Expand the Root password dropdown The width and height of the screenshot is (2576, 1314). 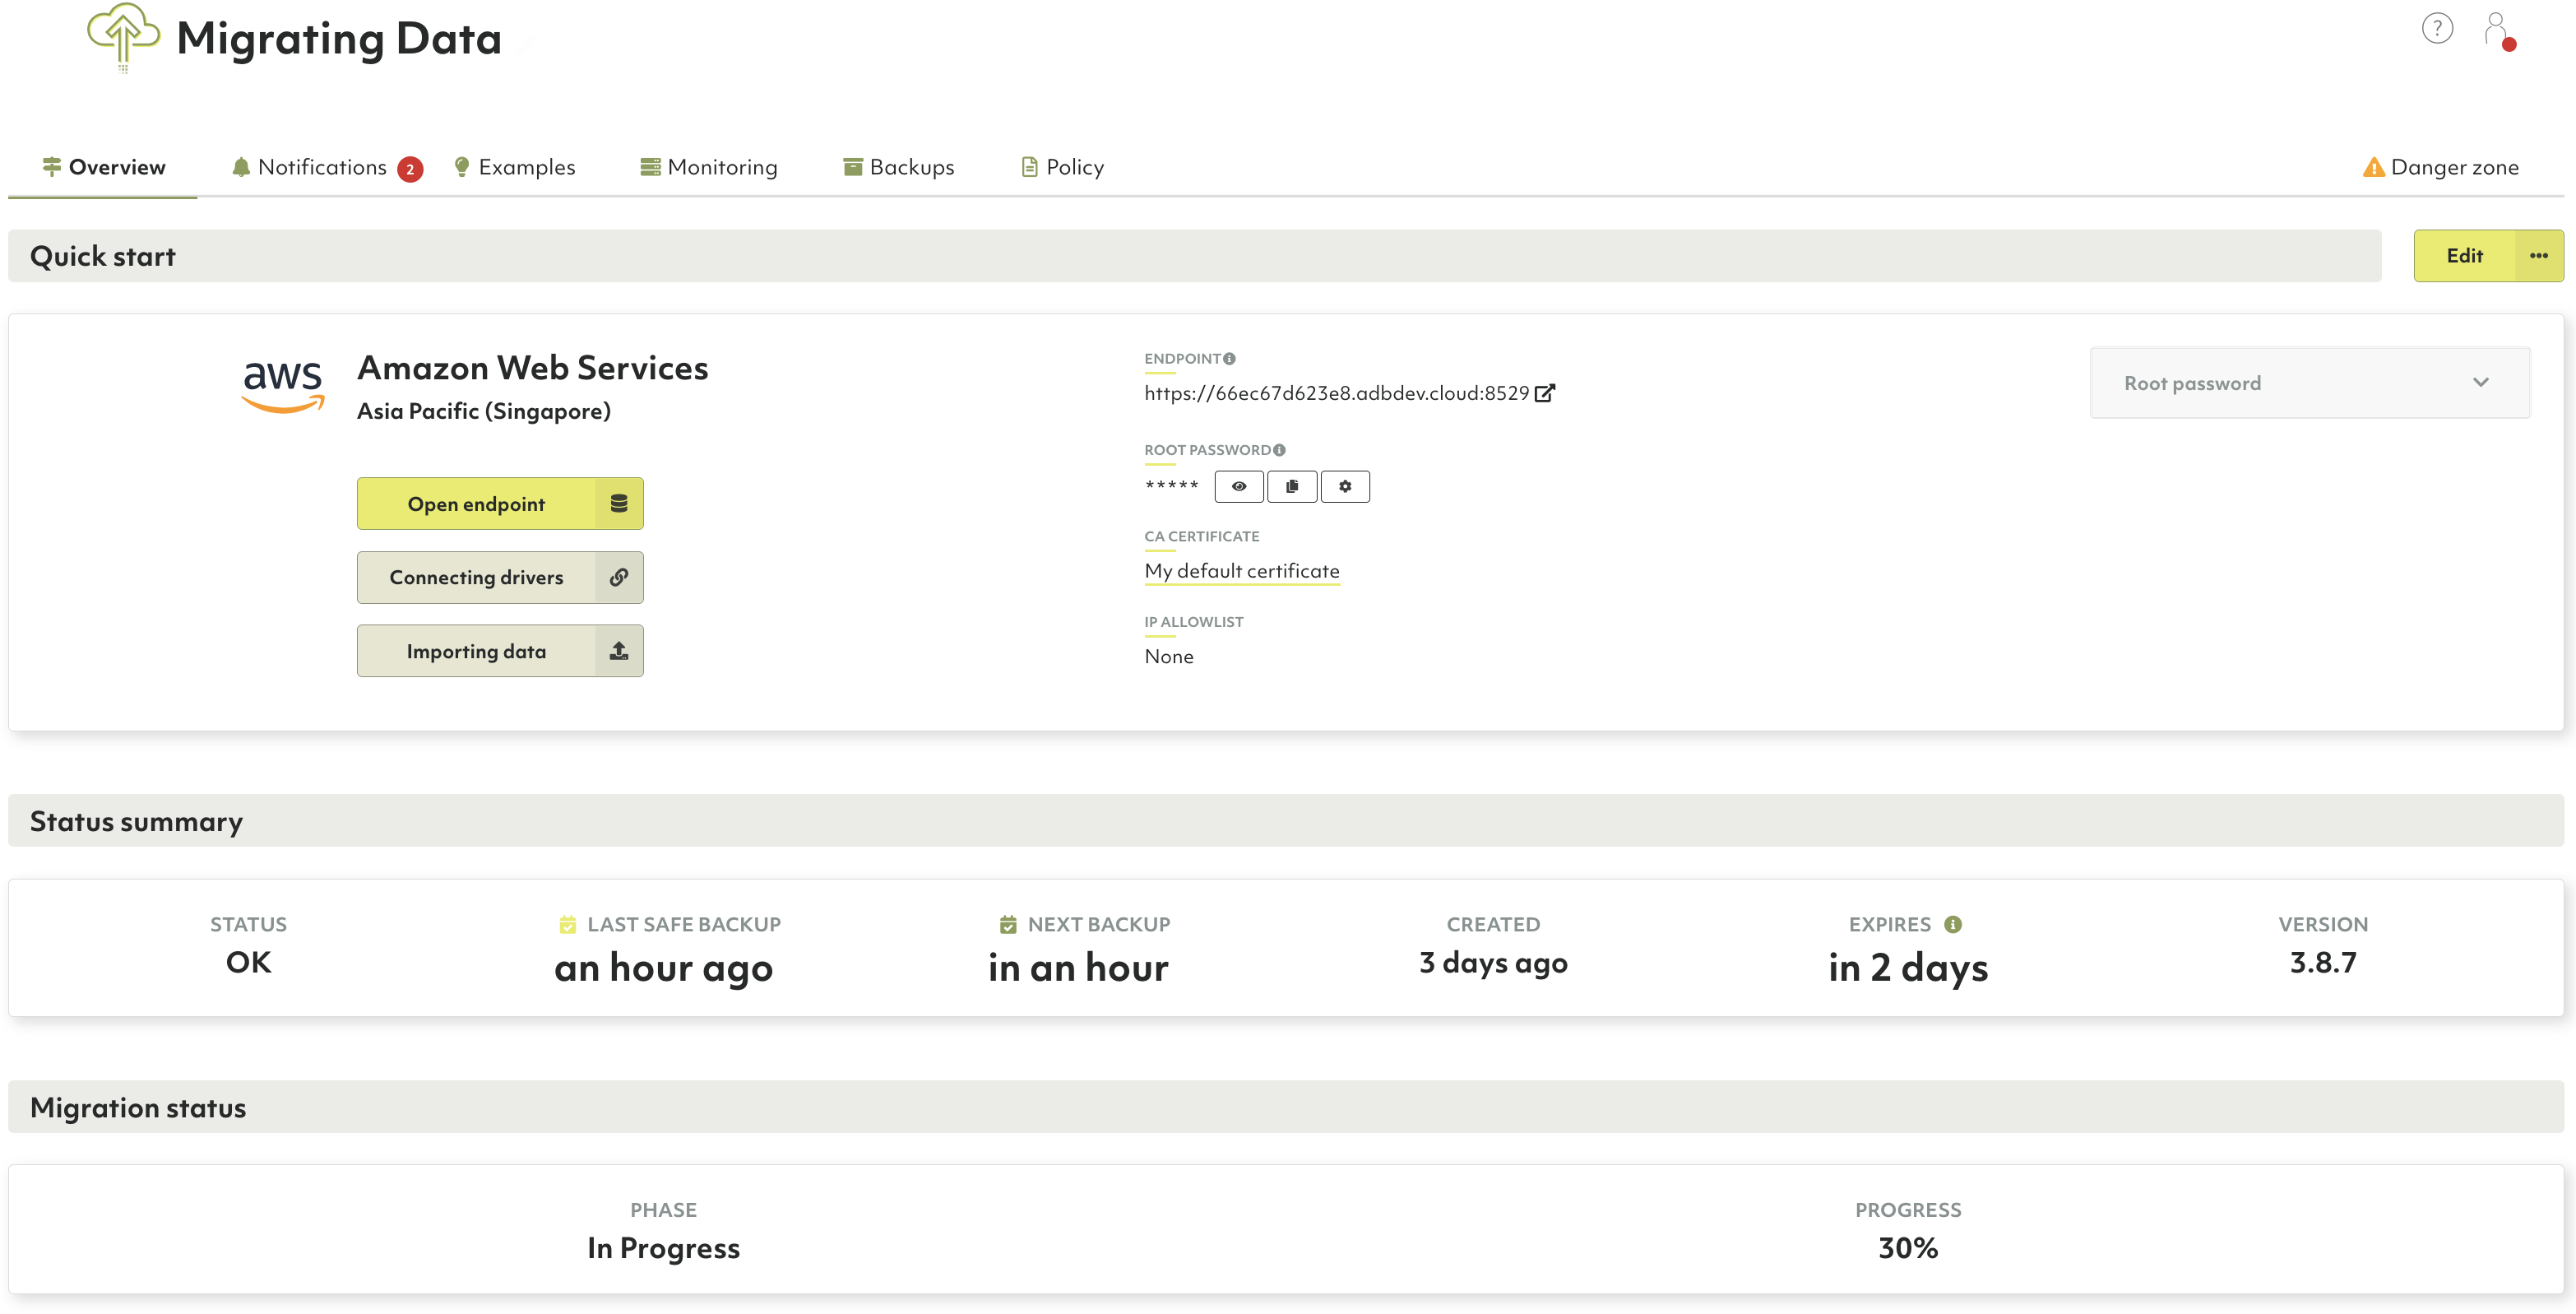pos(2309,383)
